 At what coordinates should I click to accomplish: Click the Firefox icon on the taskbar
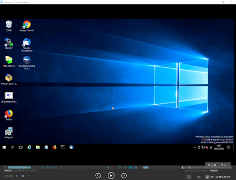click(x=54, y=147)
